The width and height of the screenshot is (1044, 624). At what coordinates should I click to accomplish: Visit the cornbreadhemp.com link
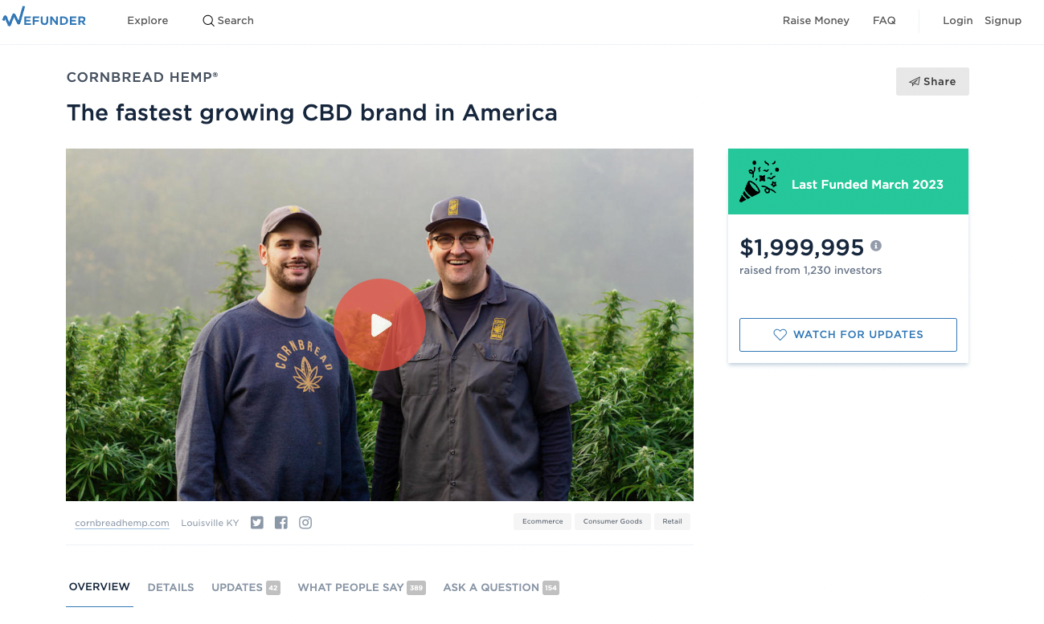(x=122, y=523)
